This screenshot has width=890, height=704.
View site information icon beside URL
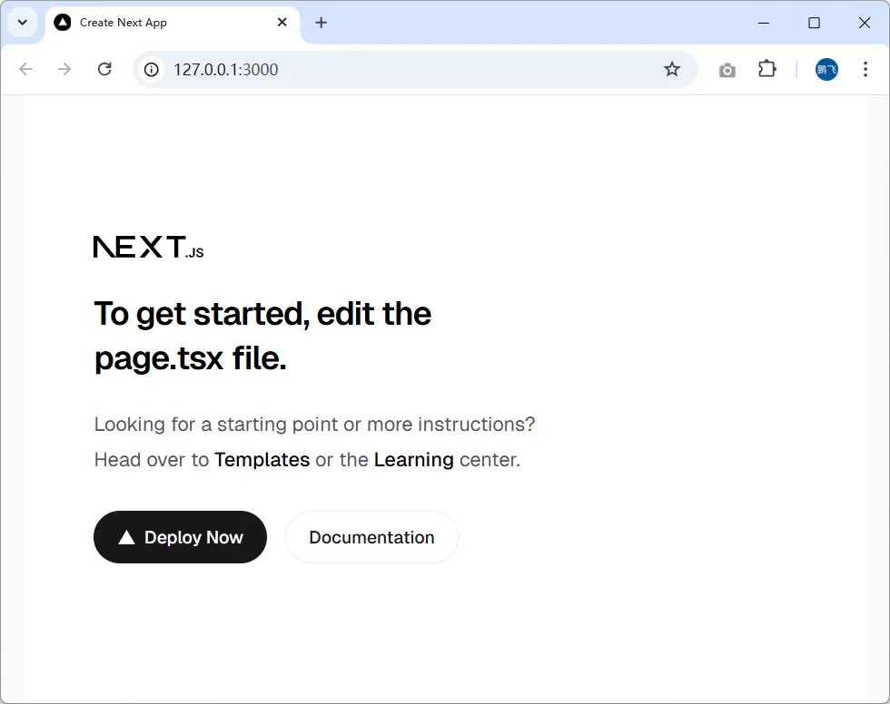[152, 69]
